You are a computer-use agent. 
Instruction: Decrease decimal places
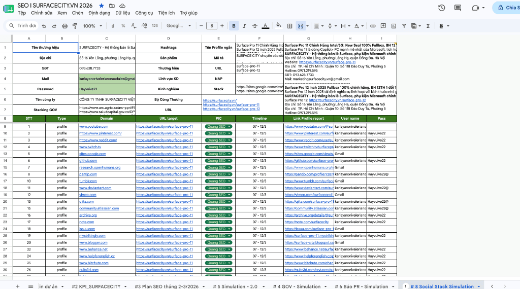click(x=134, y=26)
